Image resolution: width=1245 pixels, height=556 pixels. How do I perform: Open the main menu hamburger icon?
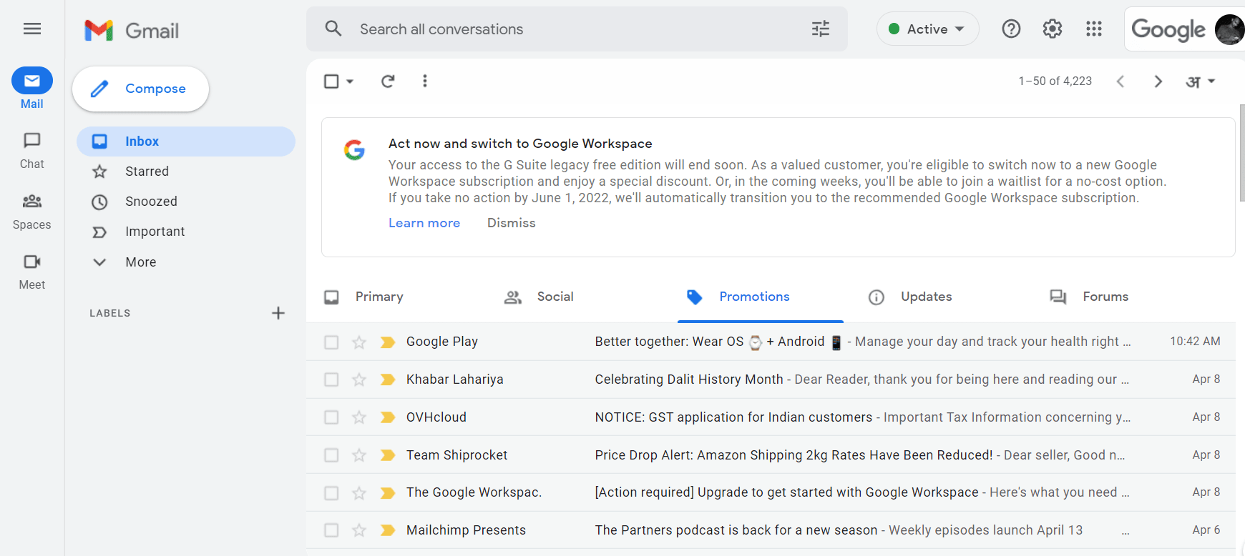(32, 29)
